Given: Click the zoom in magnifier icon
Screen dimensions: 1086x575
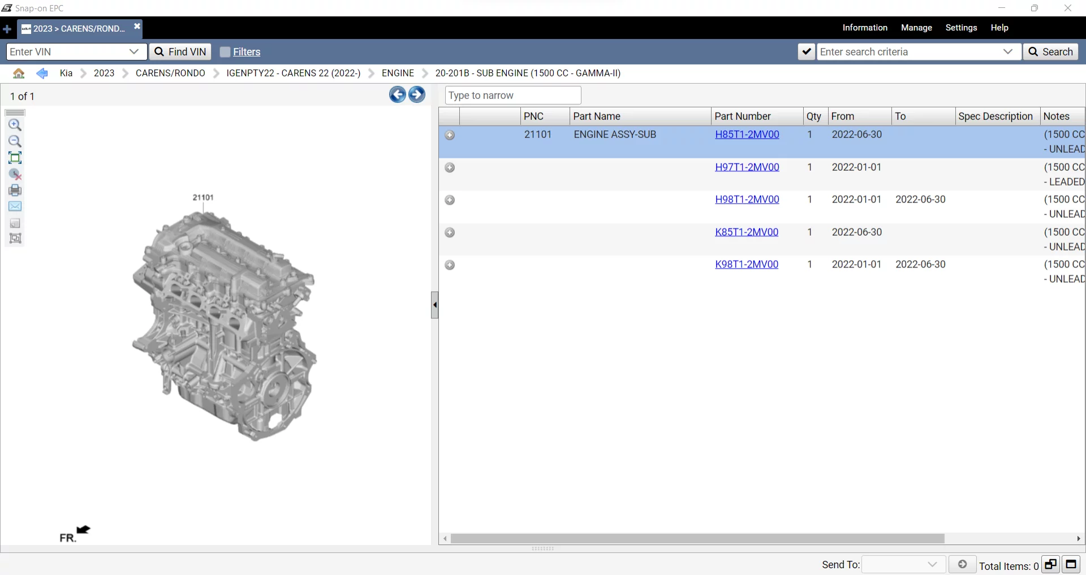Looking at the screenshot, I should [15, 125].
